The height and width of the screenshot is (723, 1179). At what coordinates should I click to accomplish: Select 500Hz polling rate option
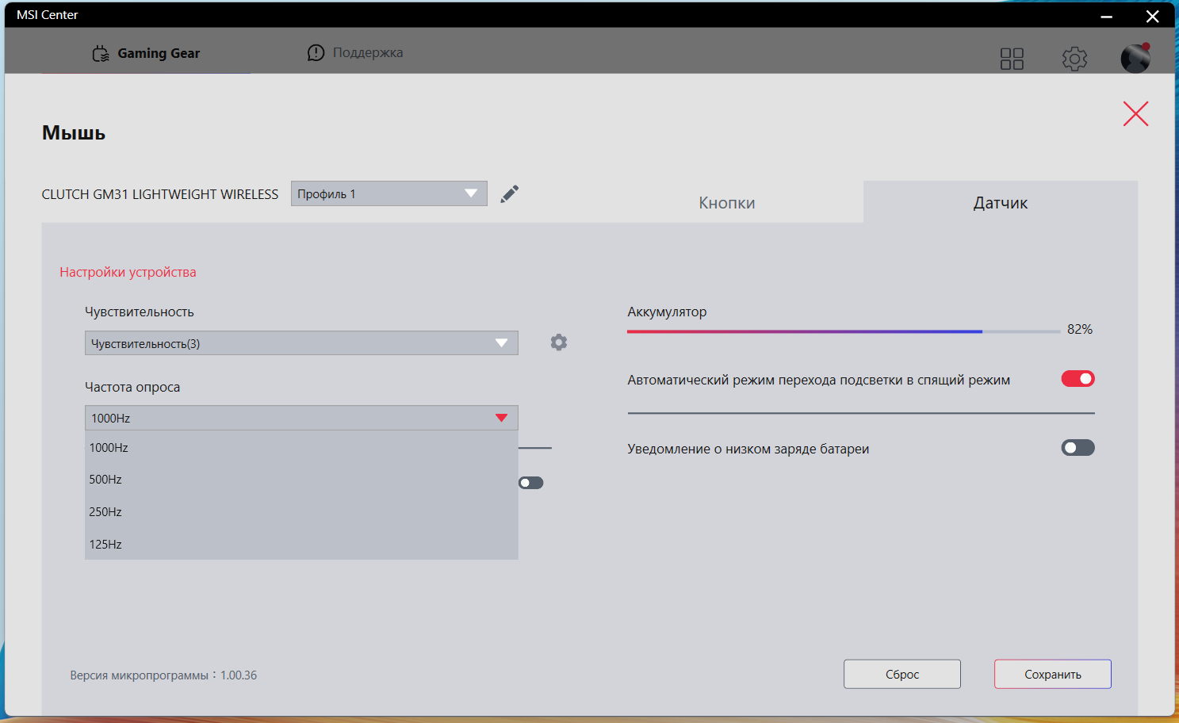[301, 480]
